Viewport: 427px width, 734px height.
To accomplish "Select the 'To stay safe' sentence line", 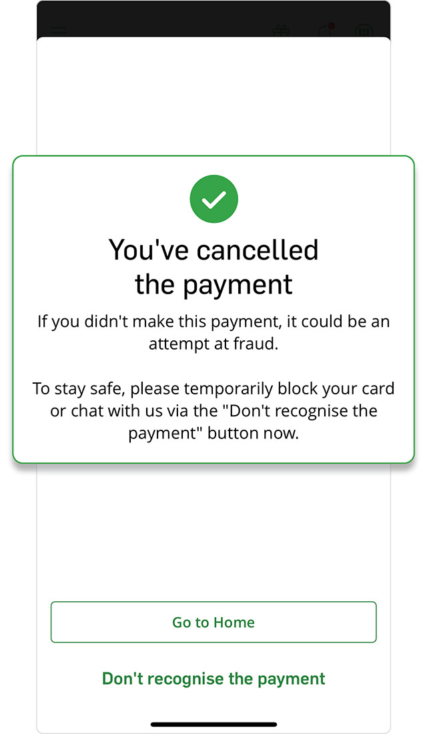I will tap(213, 388).
